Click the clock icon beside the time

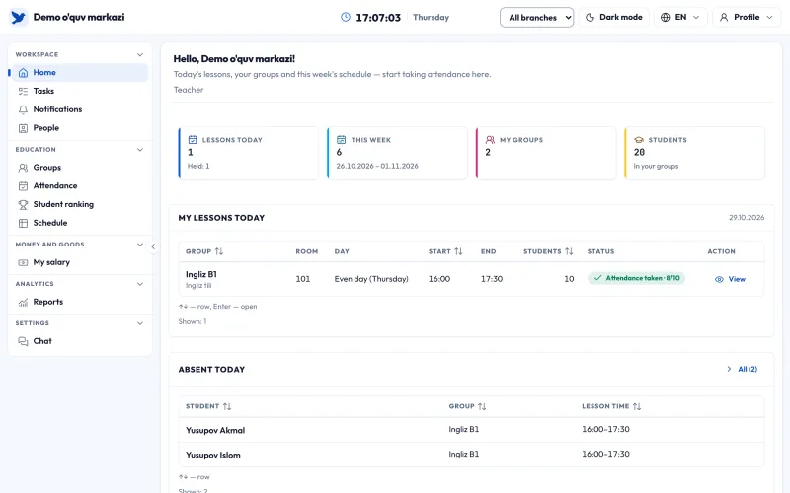tap(345, 17)
